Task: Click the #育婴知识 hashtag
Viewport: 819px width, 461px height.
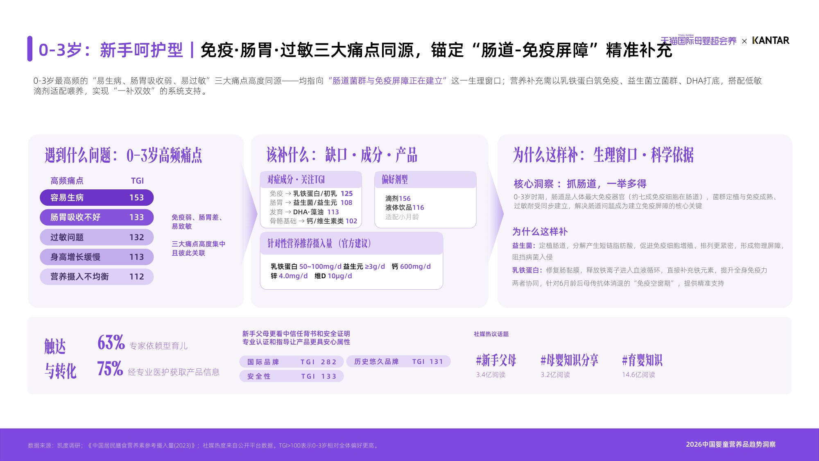Action: click(x=642, y=360)
